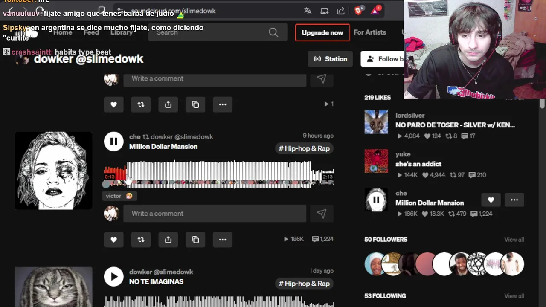Seek in the Million Dollar Mansion waveform
The height and width of the screenshot is (307, 546).
219,174
